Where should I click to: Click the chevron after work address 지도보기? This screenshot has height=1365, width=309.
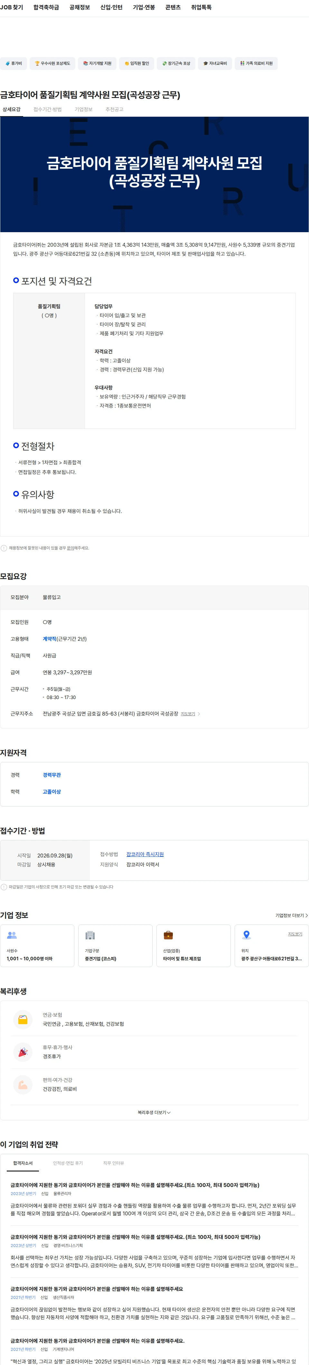[199, 714]
